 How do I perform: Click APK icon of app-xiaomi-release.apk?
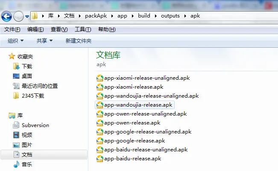100,87
